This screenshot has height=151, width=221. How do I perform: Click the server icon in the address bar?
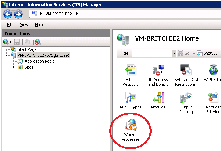click(35, 14)
